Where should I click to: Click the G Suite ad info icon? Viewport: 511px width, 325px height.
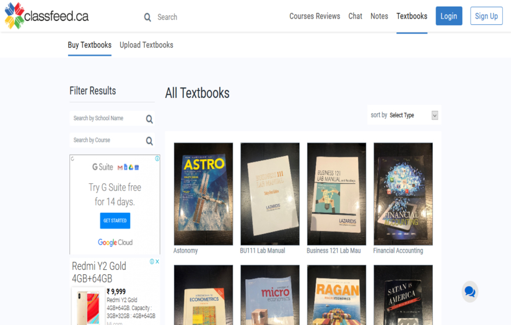coord(157,158)
